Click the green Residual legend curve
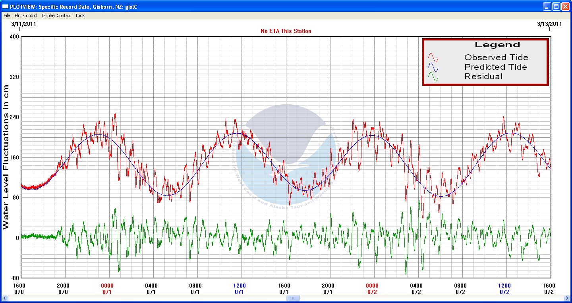The width and height of the screenshot is (572, 303). (x=433, y=77)
